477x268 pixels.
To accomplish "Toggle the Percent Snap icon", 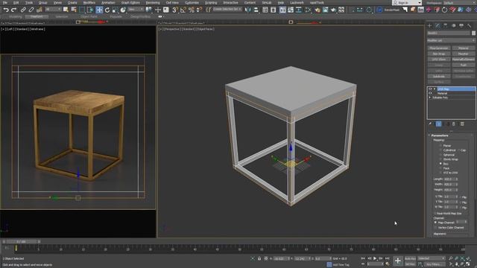I will click(x=191, y=10).
